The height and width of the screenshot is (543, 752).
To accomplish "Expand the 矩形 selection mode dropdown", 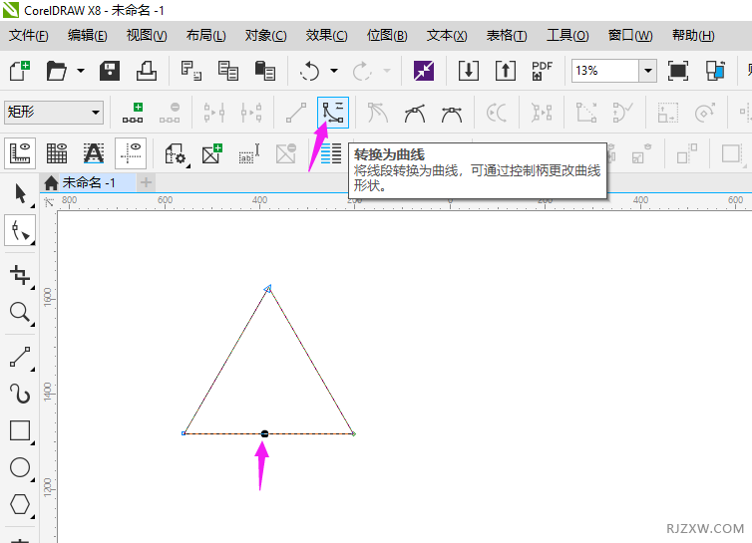I will (96, 113).
